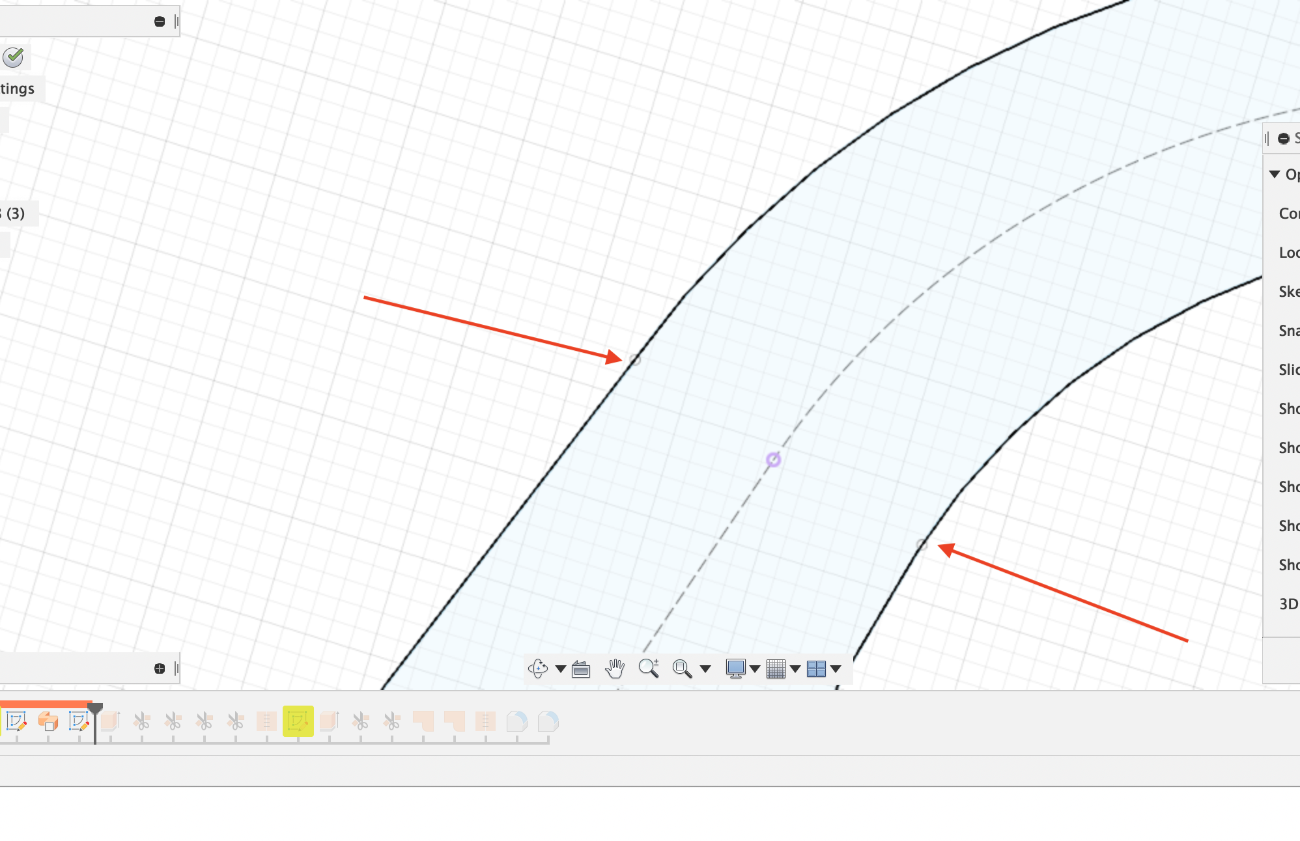Toggle the Slice option in Sketch Palette
Screen dimensions: 1300x841
(1290, 369)
